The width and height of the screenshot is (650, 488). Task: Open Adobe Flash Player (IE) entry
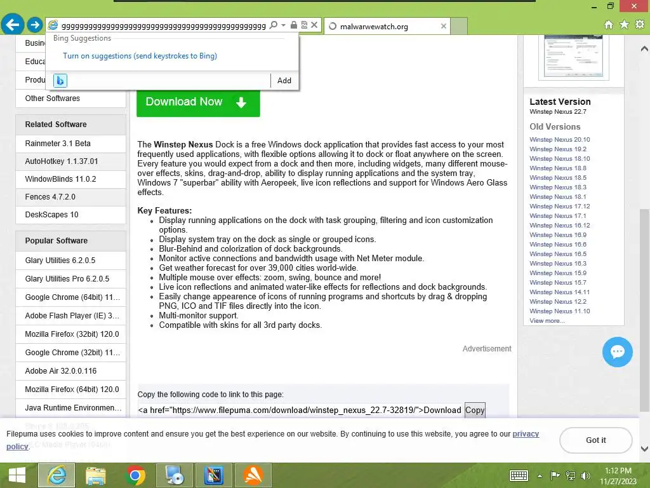[x=71, y=316]
